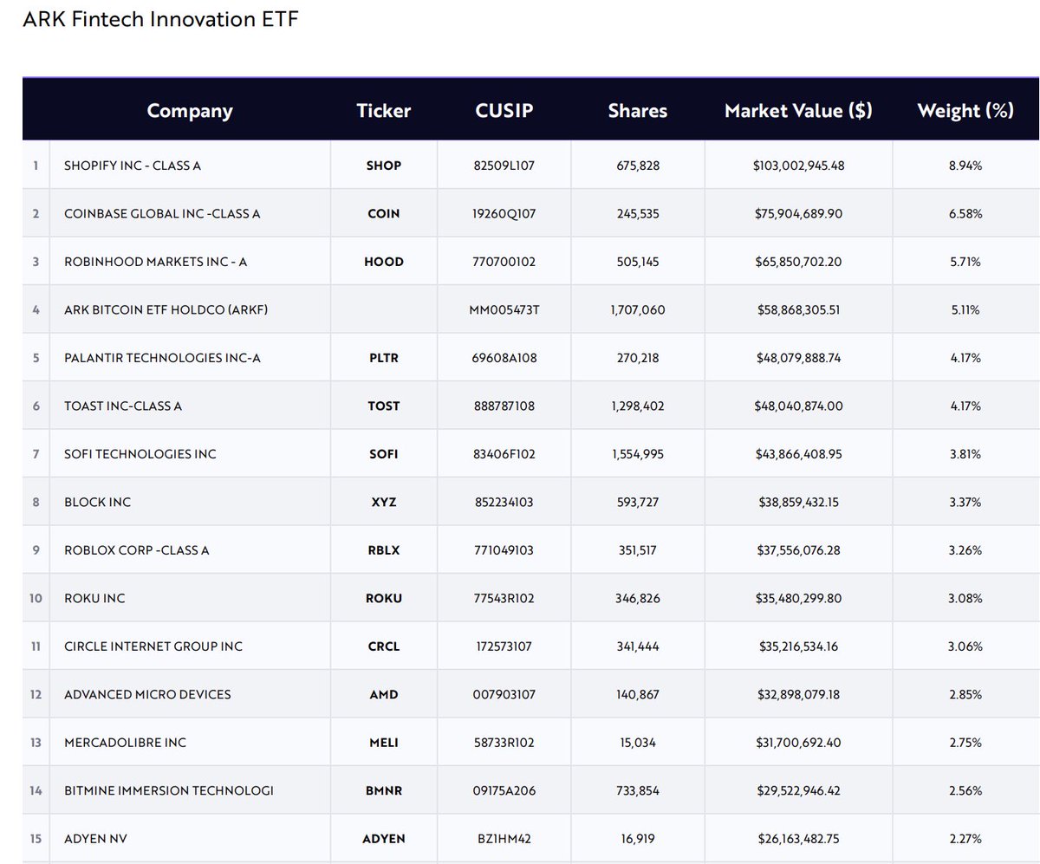Click the PLTR ticker cell
Screen dimensions: 1040x864
tap(384, 357)
